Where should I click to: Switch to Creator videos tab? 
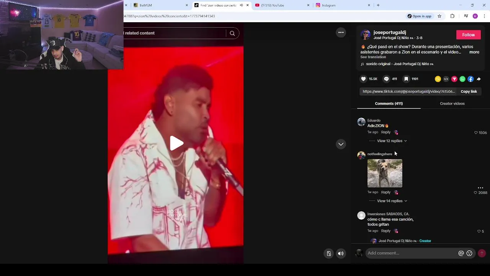click(x=452, y=103)
